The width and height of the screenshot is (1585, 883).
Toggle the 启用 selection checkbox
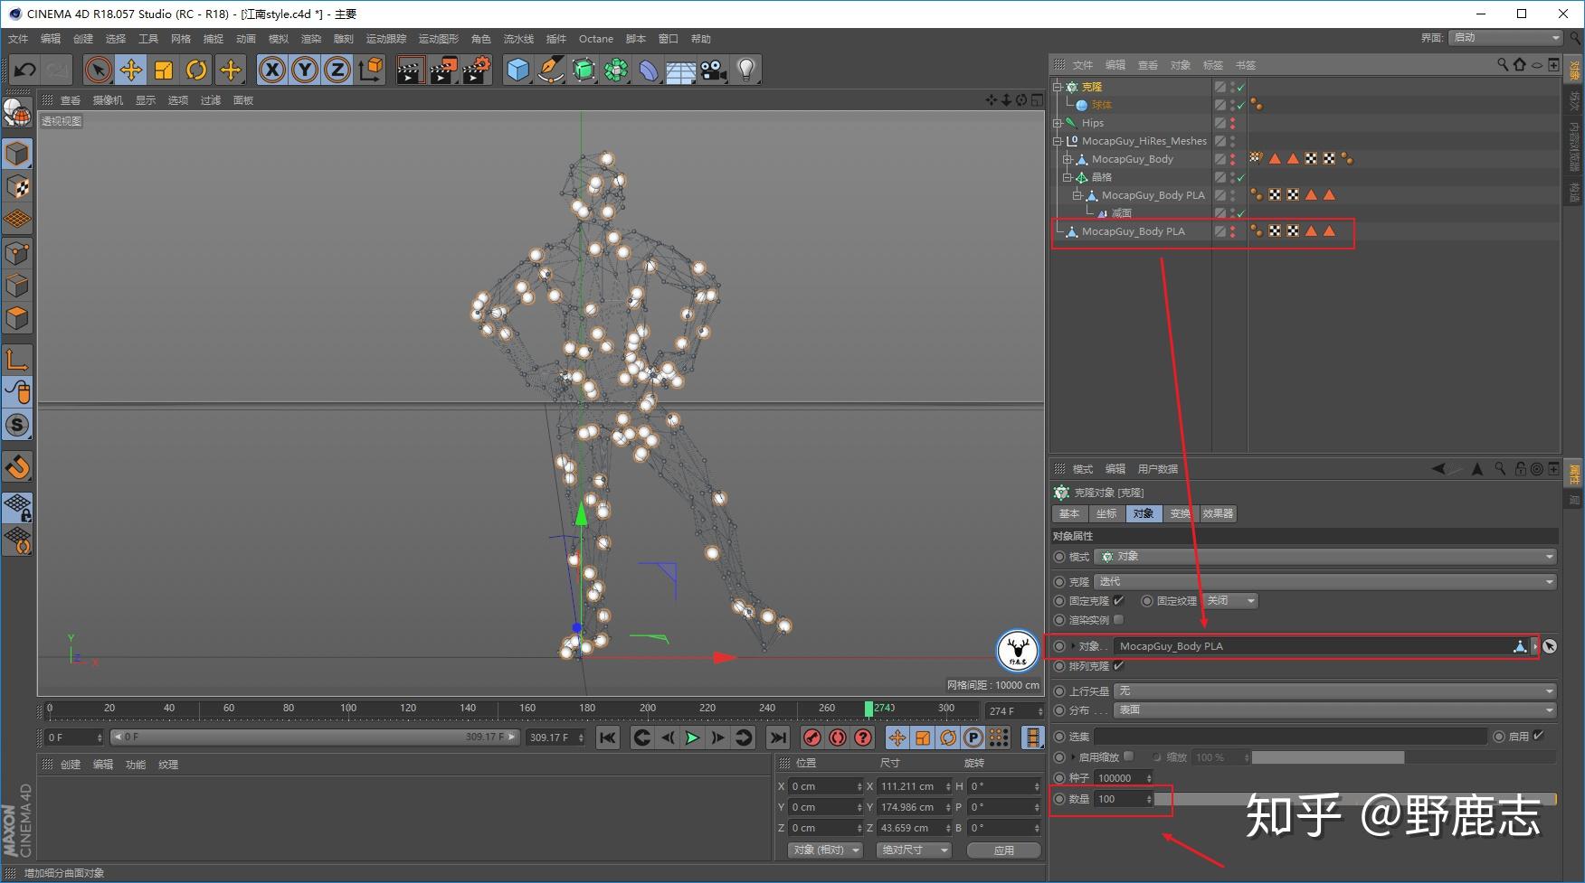tap(1539, 736)
